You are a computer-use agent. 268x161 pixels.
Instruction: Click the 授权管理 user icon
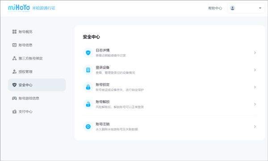(14, 72)
